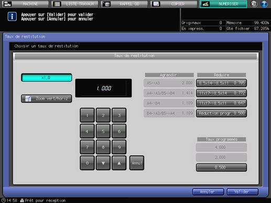Select A5->A3 2.000 enlargement

(x=169, y=83)
